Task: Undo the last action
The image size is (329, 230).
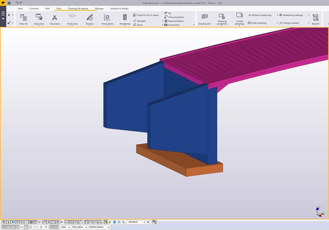Action: 17,3
